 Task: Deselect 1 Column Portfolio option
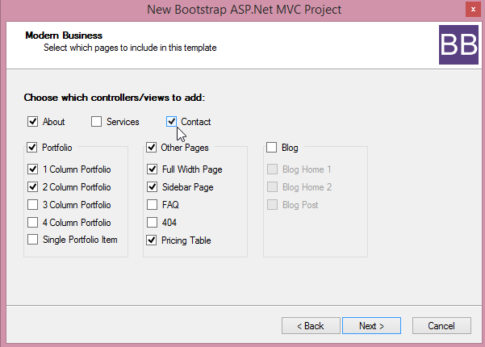point(32,169)
